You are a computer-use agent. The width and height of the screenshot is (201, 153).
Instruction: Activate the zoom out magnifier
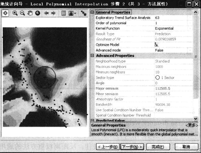click(x=22, y=13)
